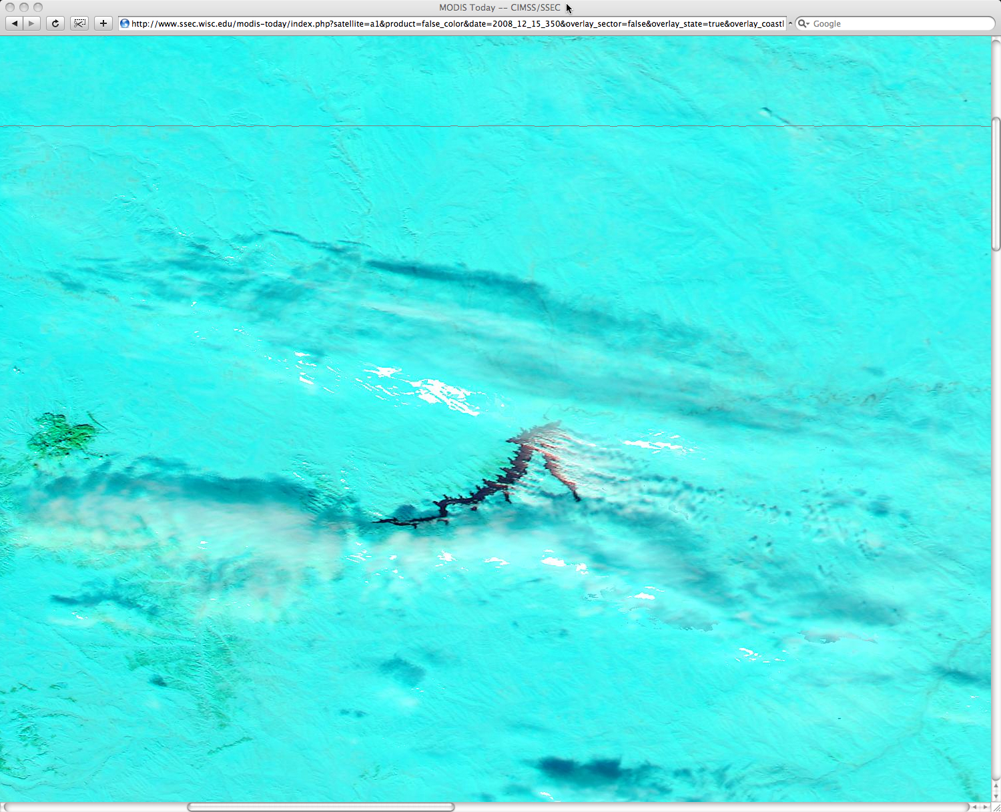Click the scroll right arrow
The height and width of the screenshot is (812, 1001).
click(x=986, y=807)
